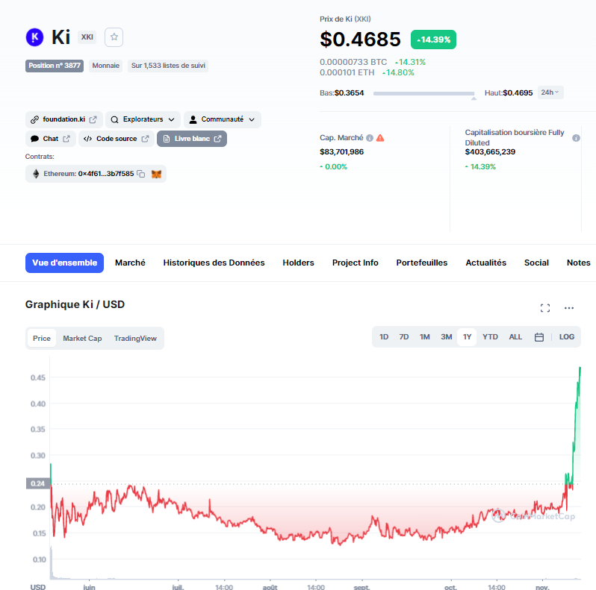Click the 24h low-high price range bar
This screenshot has width=596, height=590.
click(423, 93)
